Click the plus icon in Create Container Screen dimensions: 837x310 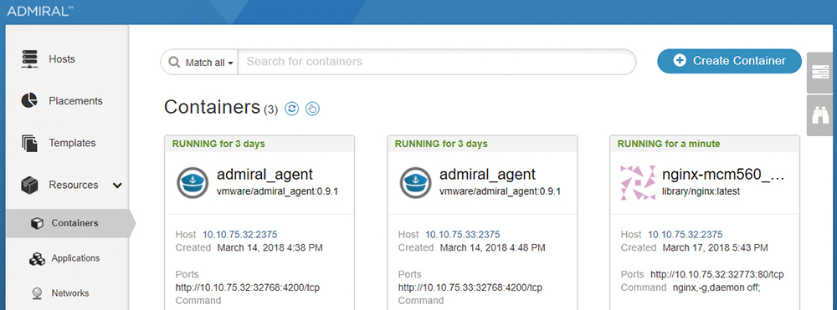click(x=680, y=61)
